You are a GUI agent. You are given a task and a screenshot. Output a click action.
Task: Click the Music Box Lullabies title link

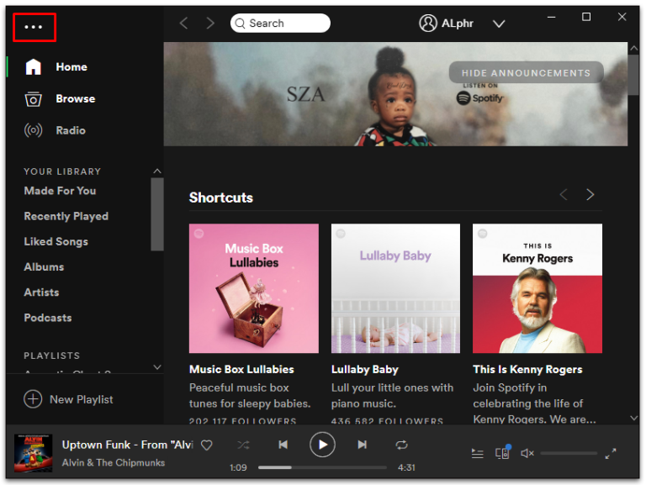tap(241, 369)
